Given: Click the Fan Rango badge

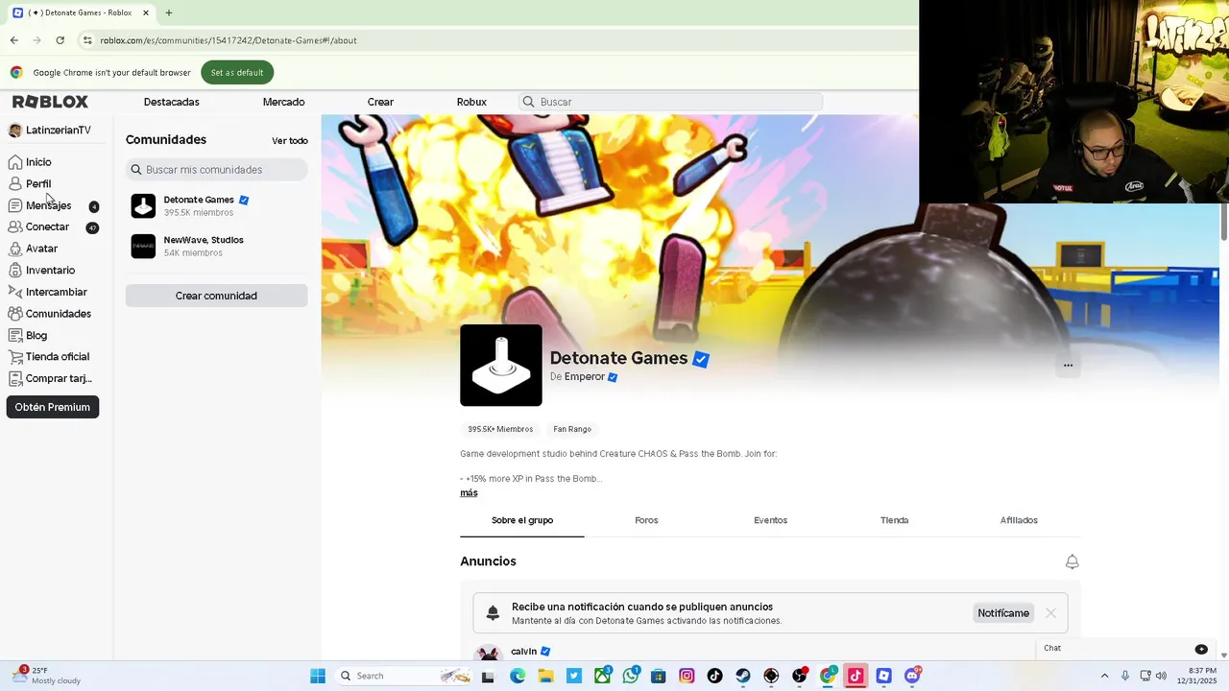Looking at the screenshot, I should pos(572,429).
